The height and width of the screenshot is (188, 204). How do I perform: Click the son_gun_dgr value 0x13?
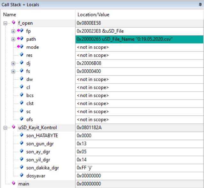pos(82,144)
